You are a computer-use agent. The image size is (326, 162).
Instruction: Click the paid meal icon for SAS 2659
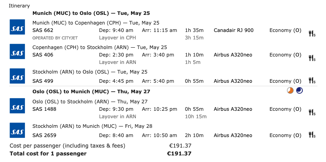click(x=312, y=135)
